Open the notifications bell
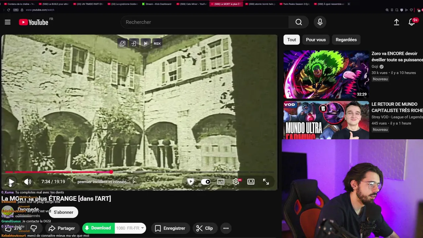This screenshot has height=238, width=423. click(412, 22)
